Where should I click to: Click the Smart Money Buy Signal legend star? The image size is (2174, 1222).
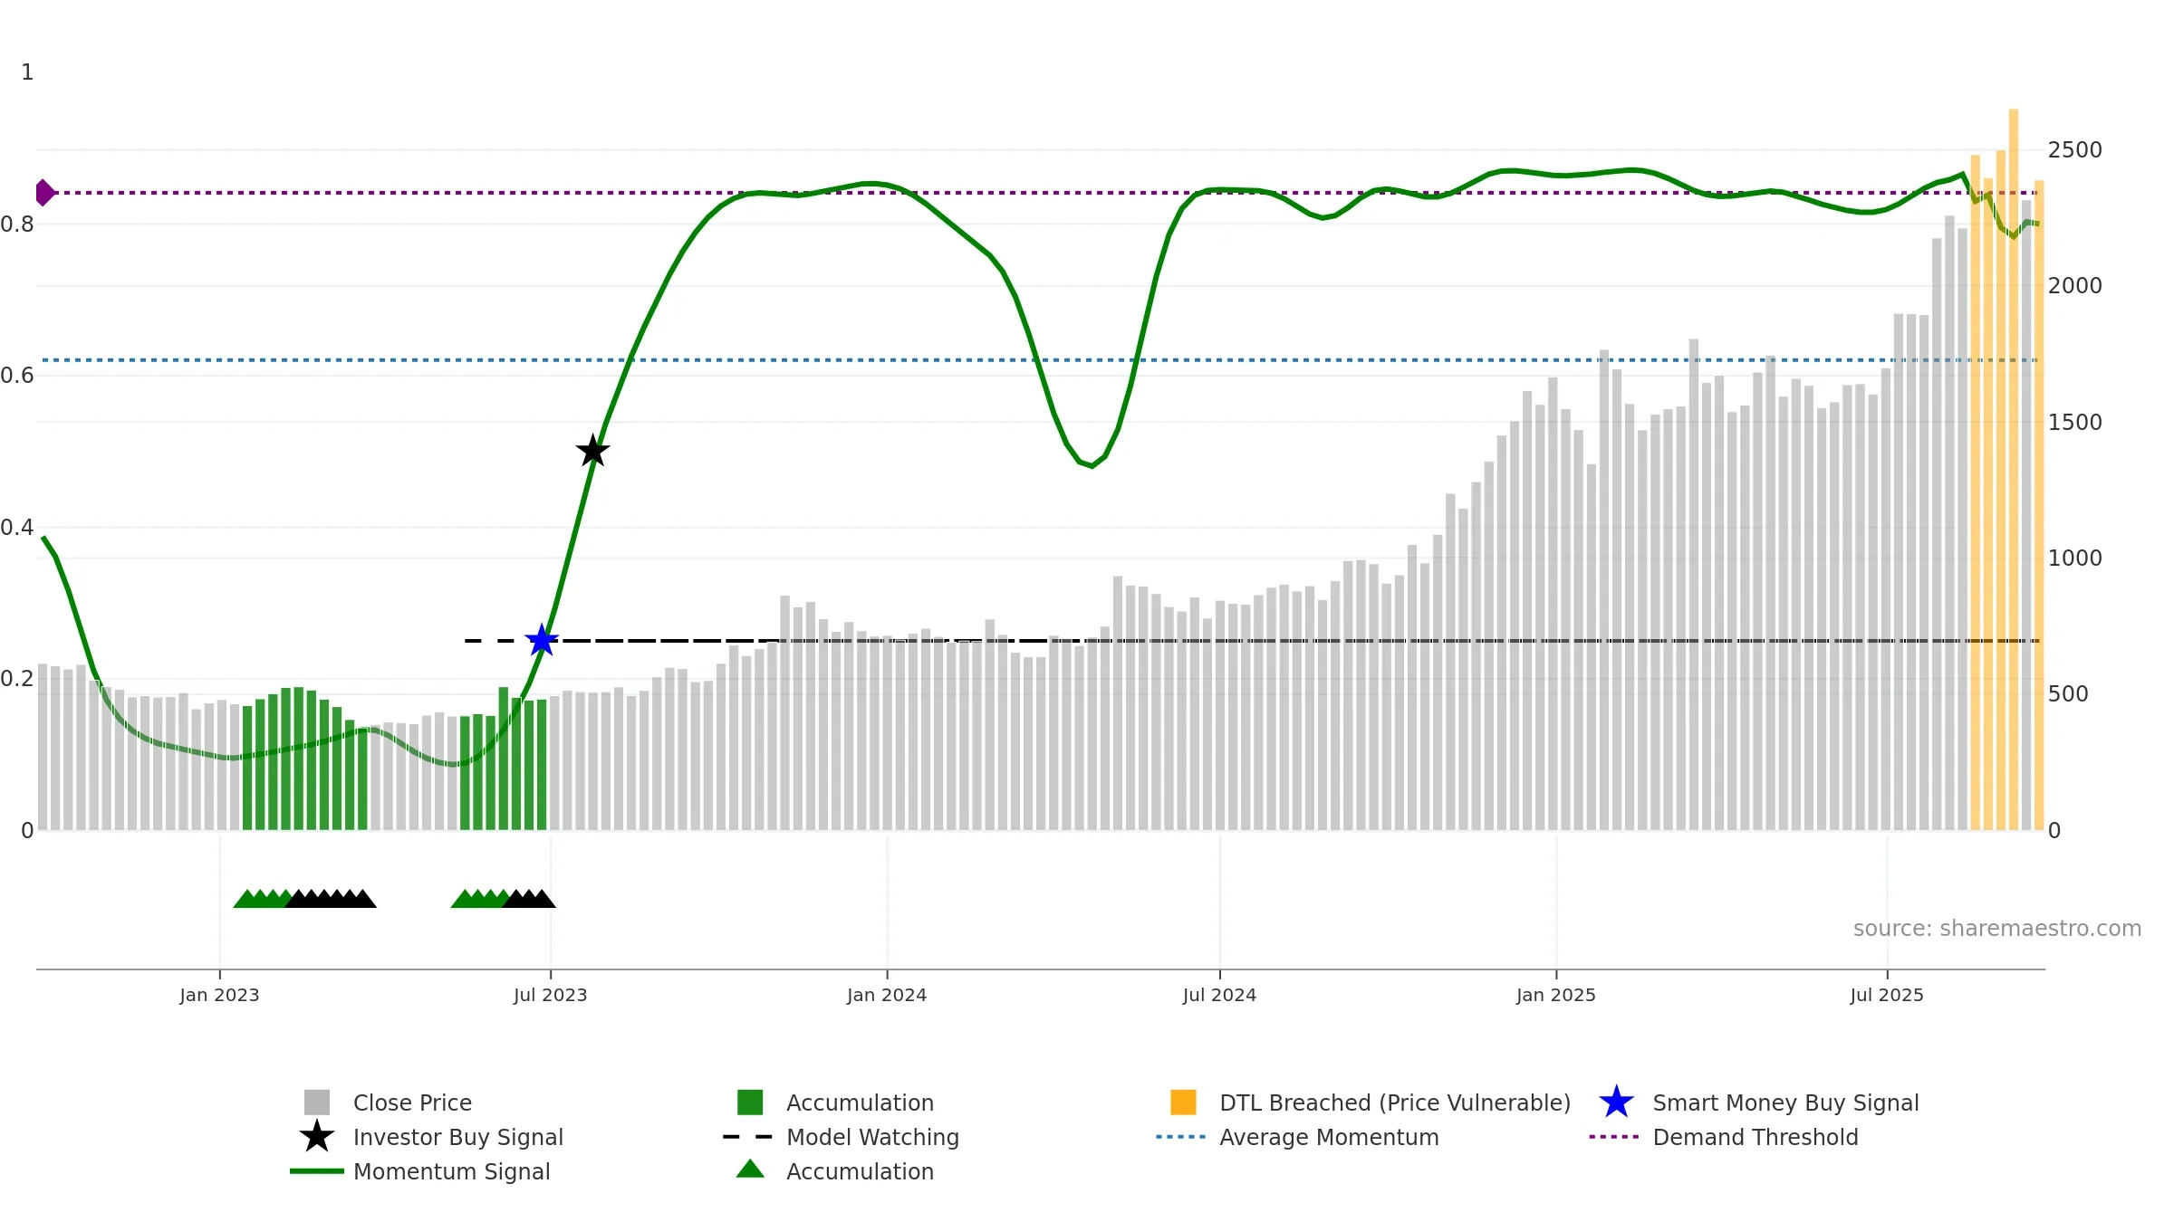[x=1616, y=1103]
